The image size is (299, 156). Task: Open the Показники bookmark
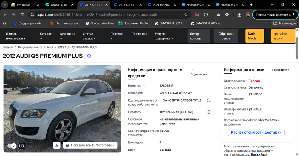coord(135,23)
